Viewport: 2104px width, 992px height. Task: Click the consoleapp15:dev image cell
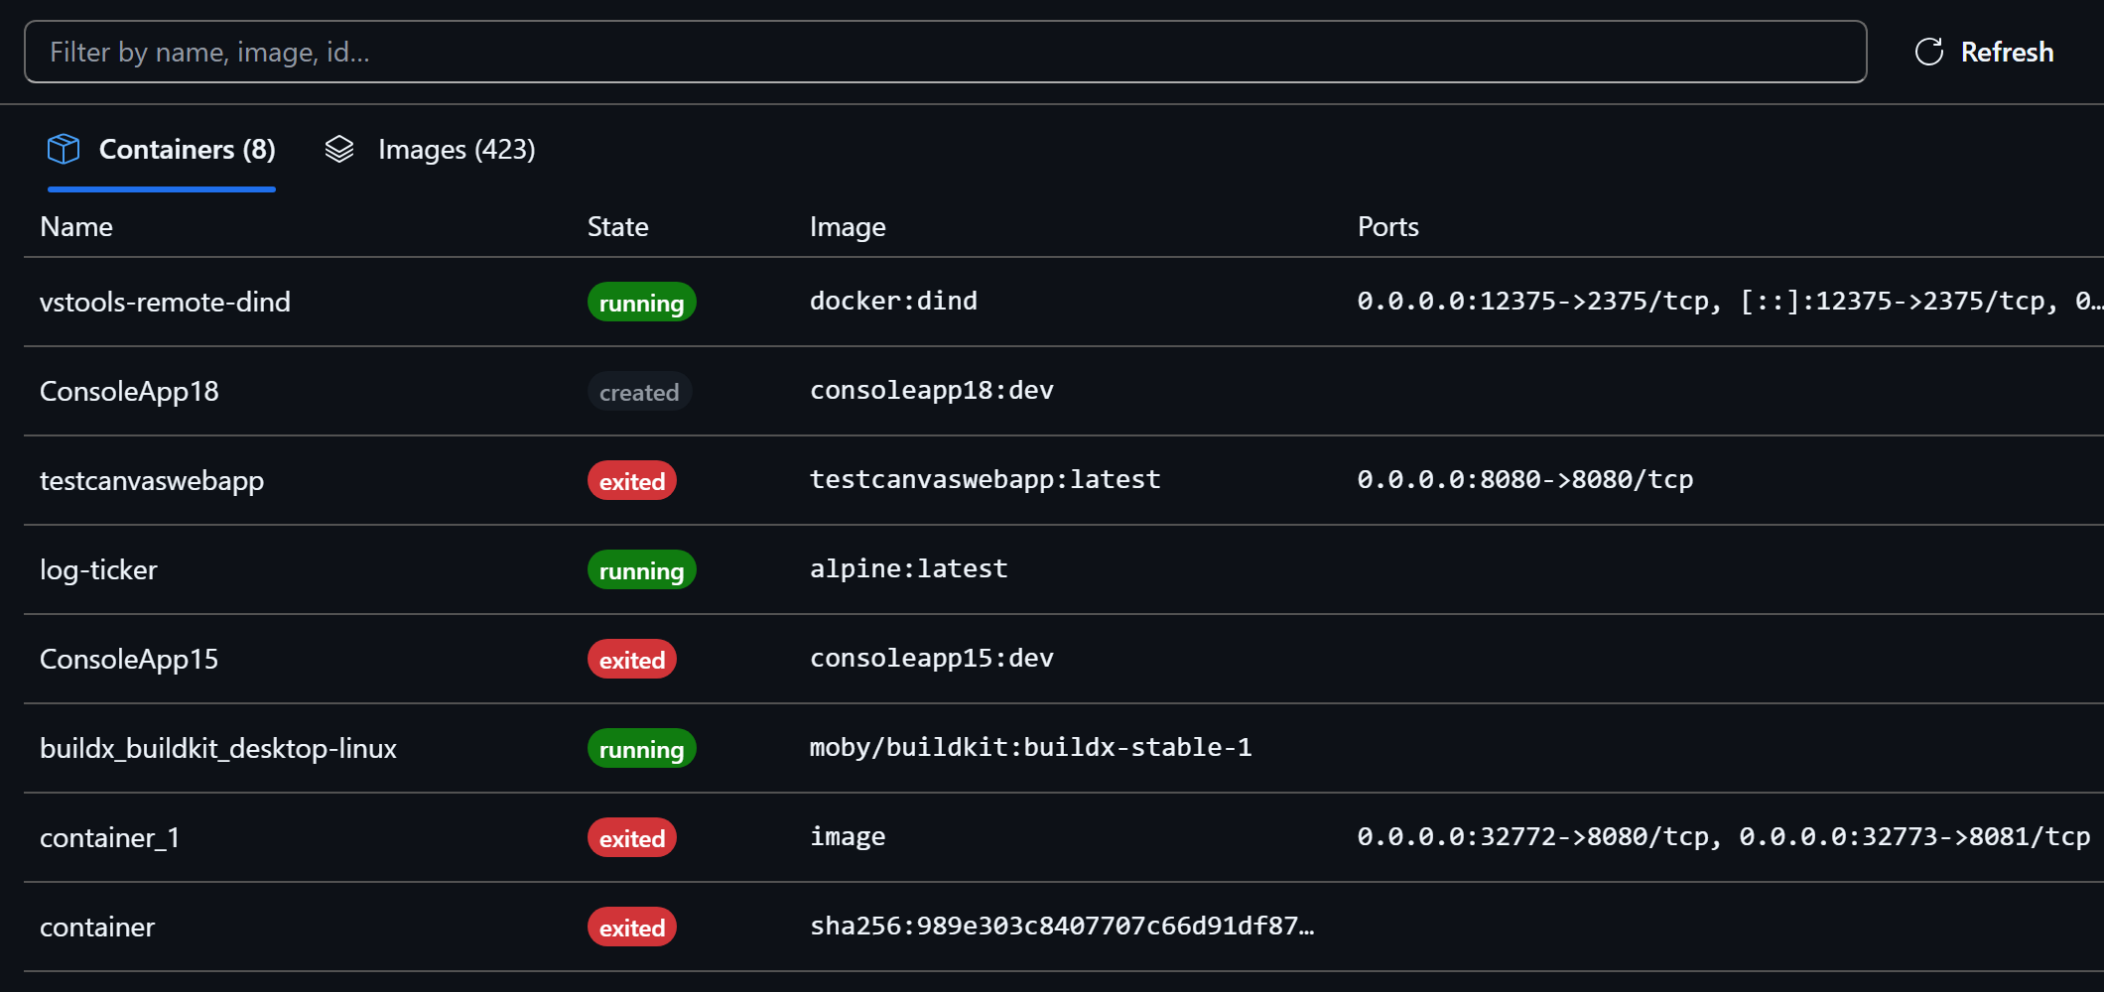point(932,659)
